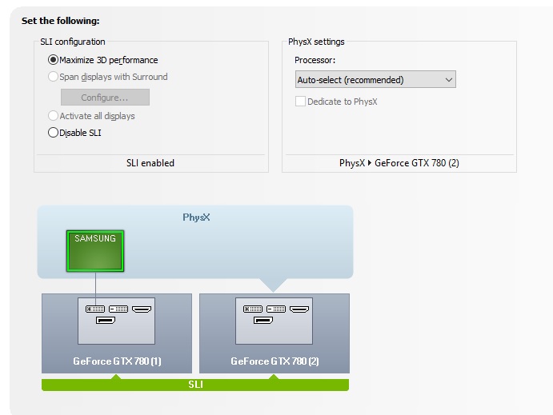Click second DVI port on GTX 780 (2)

[x=276, y=309]
